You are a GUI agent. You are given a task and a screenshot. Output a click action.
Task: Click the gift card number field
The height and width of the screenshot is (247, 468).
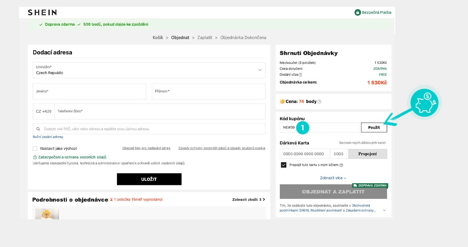point(305,154)
